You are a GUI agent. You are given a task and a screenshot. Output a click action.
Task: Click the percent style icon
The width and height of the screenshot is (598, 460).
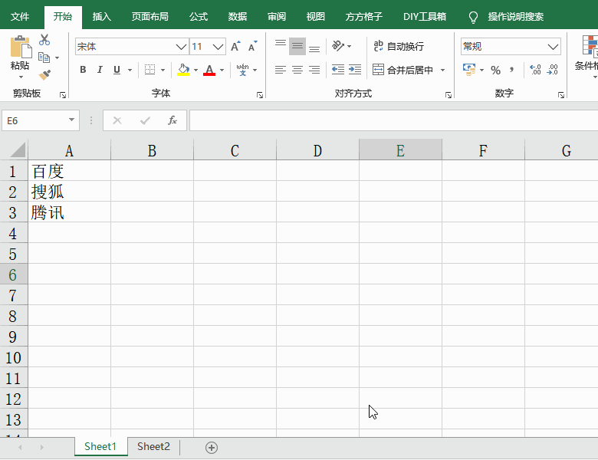coord(495,71)
